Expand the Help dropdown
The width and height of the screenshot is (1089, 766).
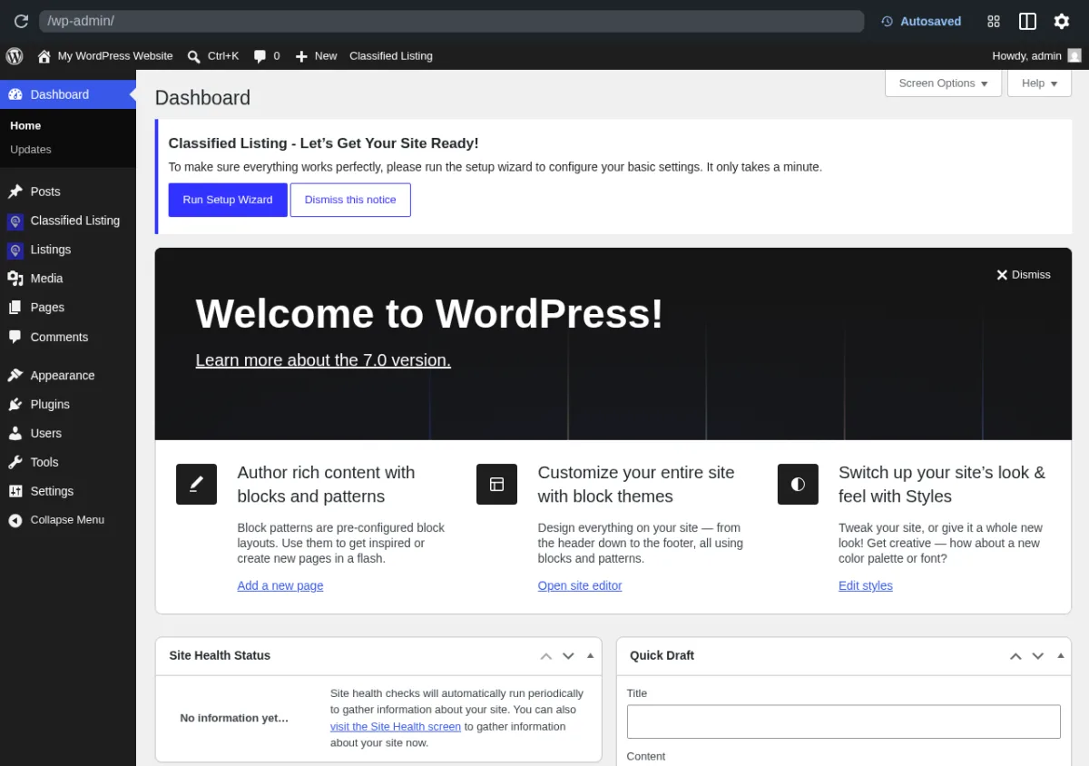pos(1039,83)
